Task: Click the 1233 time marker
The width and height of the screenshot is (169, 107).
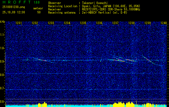Action: click(x=51, y=23)
